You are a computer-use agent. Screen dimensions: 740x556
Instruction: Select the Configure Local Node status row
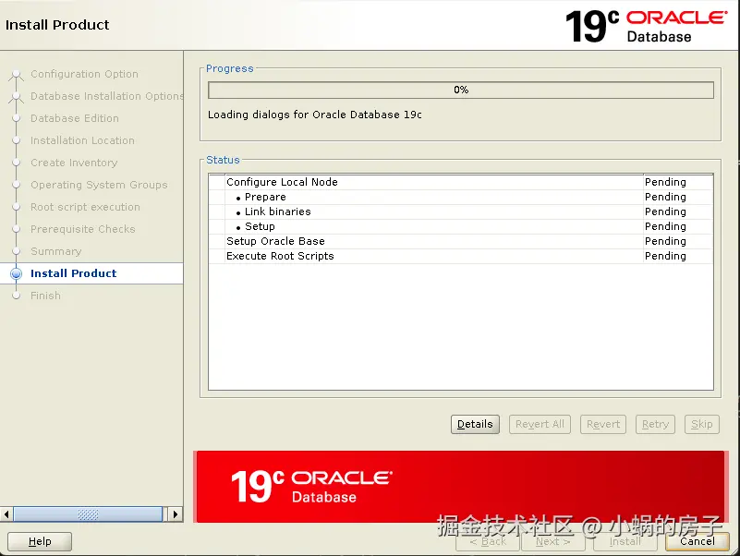[x=461, y=182]
